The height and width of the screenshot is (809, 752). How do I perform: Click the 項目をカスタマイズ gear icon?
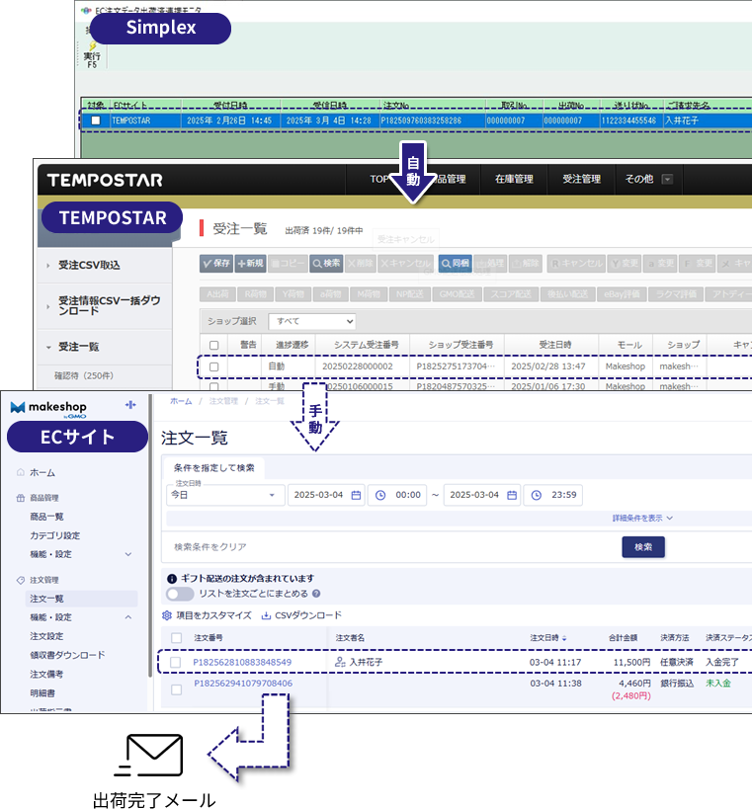[x=167, y=615]
